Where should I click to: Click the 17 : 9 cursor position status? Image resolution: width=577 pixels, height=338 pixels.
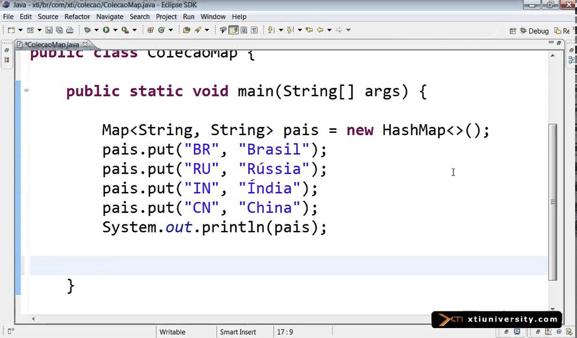(285, 332)
